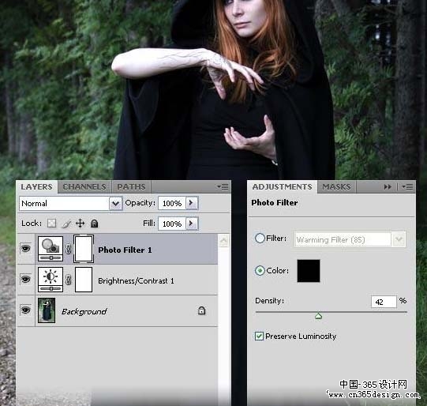This screenshot has width=427, height=406.
Task: Open the Normal blend mode dropdown
Action: click(71, 203)
